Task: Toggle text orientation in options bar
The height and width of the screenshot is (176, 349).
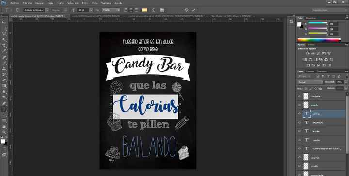Action: [18, 10]
